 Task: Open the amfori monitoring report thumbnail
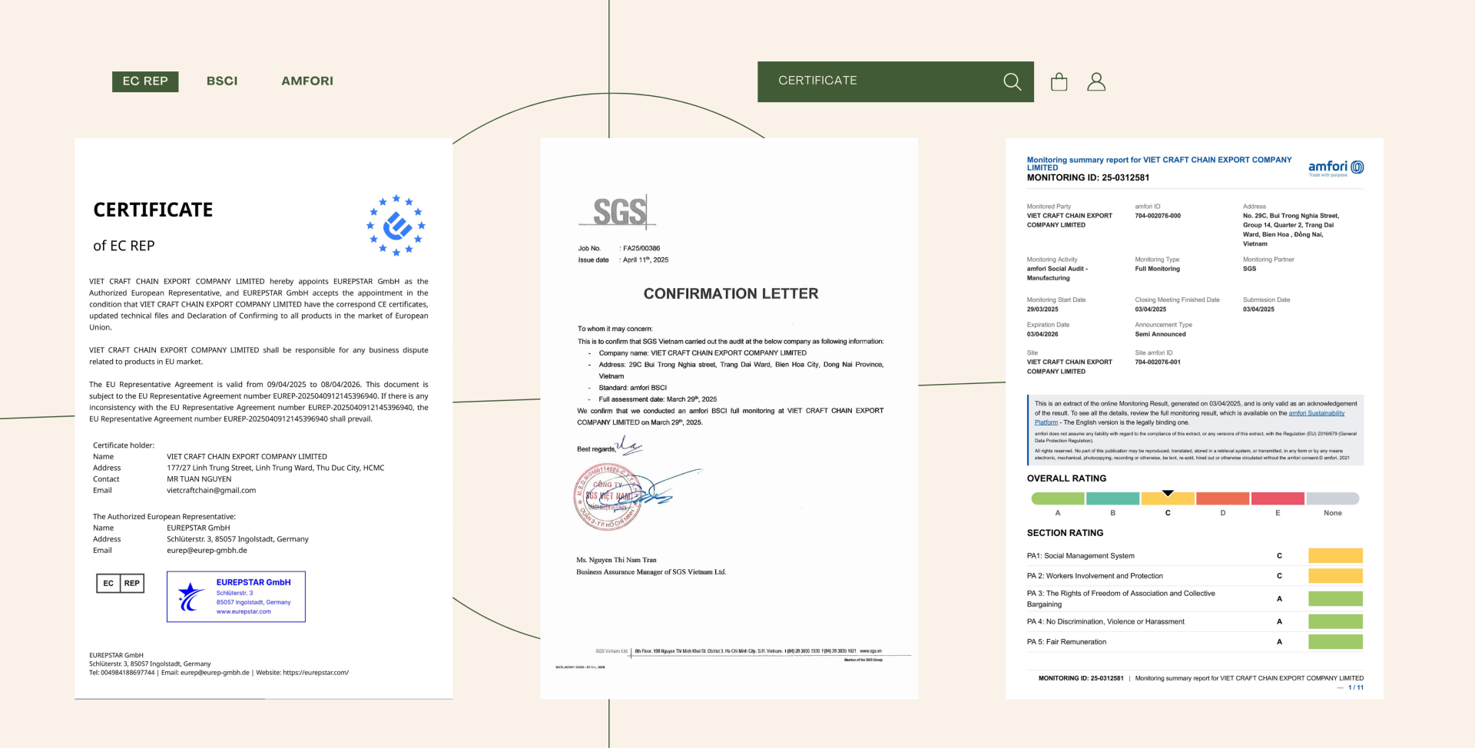pos(1195,419)
